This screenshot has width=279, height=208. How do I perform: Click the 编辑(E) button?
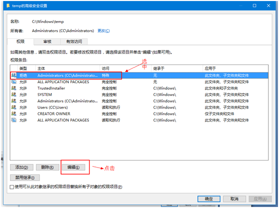73,167
